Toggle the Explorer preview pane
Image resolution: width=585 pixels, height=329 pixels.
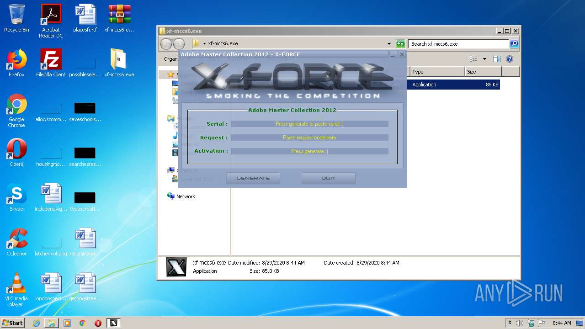click(497, 59)
